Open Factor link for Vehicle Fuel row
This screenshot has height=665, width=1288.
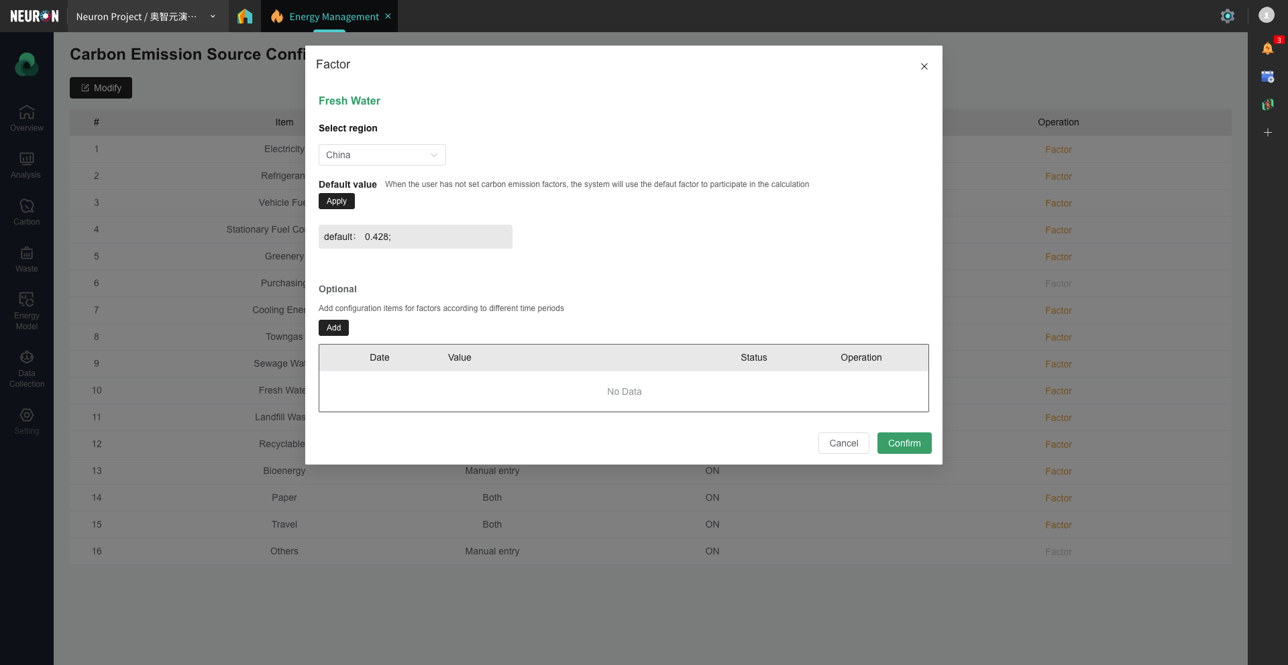coord(1059,203)
